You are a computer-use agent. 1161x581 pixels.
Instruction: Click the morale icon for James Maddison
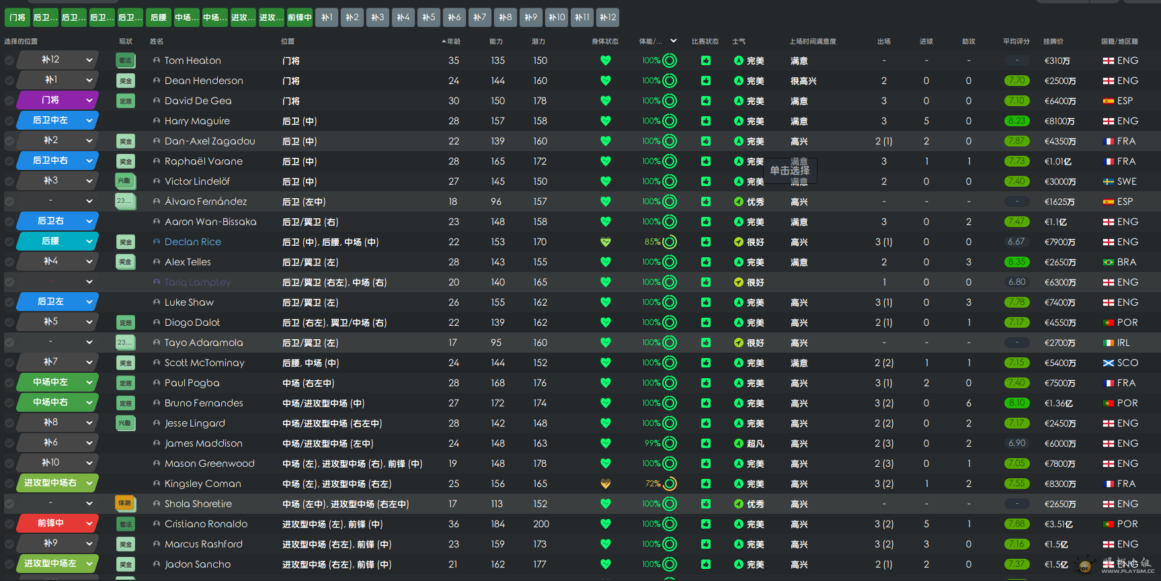pyautogui.click(x=739, y=443)
